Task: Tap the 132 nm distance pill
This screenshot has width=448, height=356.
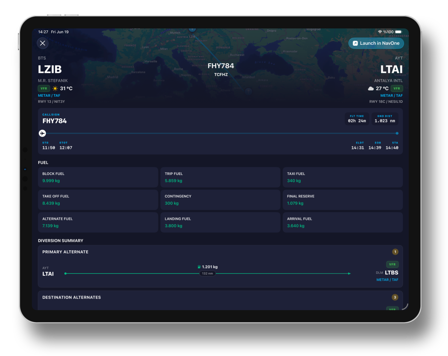Action: click(x=207, y=273)
